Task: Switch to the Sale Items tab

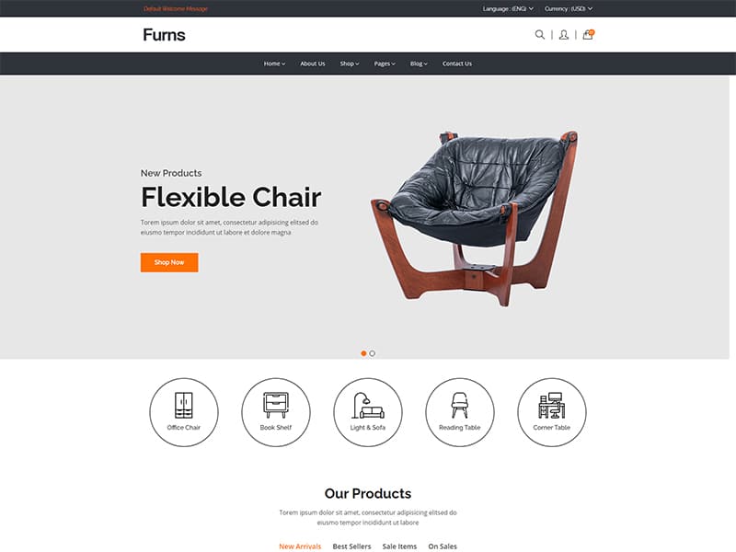Action: [399, 546]
